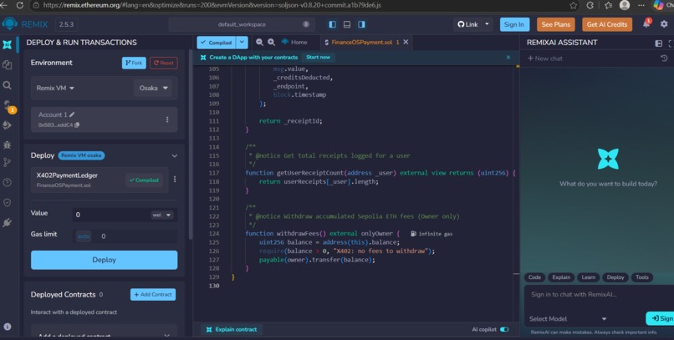Image resolution: width=674 pixels, height=340 pixels.
Task: Open RemixAI chat history icon
Action: 664,58
